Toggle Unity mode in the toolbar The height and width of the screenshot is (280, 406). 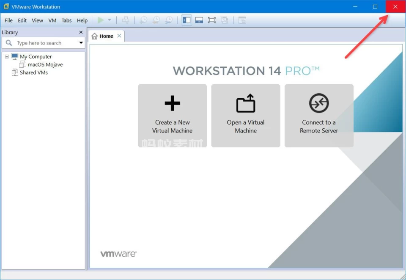(x=225, y=20)
